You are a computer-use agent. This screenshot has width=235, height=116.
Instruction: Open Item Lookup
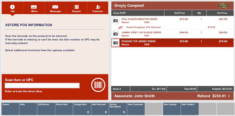pyautogui.click(x=172, y=109)
